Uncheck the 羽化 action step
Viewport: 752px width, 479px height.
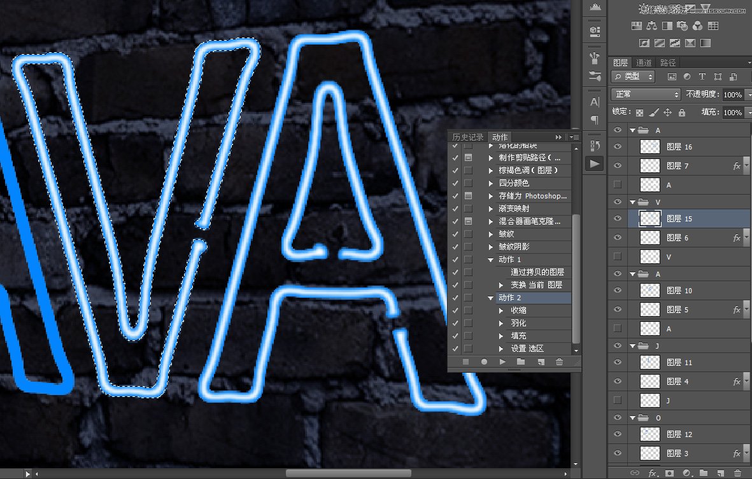point(455,323)
